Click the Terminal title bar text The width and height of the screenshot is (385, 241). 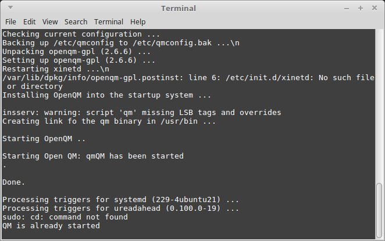click(179, 9)
